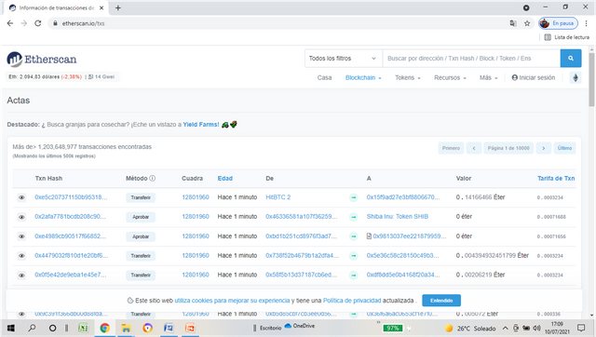Go back in browser

10,23
